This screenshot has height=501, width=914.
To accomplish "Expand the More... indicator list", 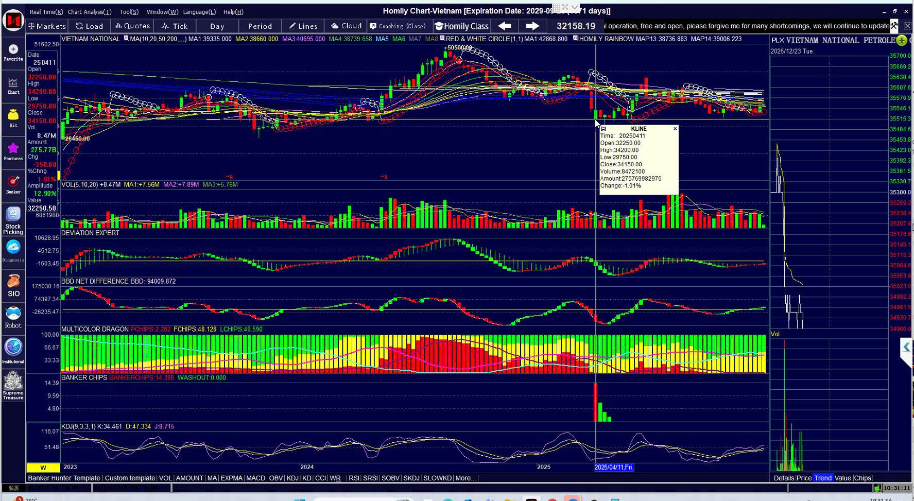I will pos(465,478).
